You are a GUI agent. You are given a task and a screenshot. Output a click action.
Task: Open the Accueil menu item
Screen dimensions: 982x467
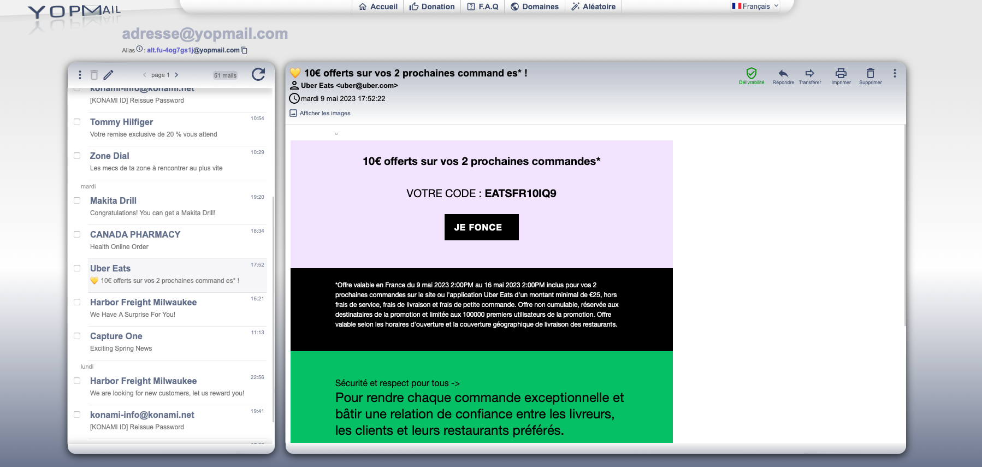click(378, 7)
